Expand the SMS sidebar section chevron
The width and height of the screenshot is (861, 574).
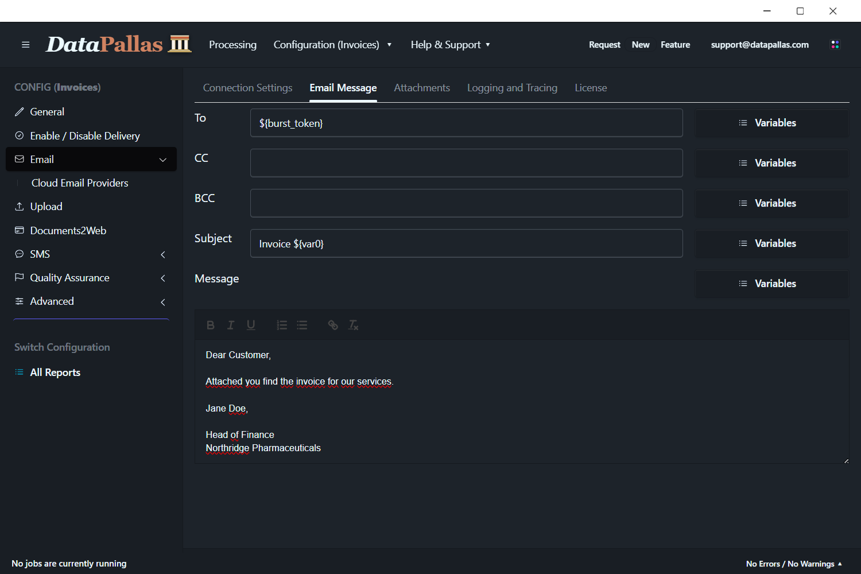coord(163,254)
